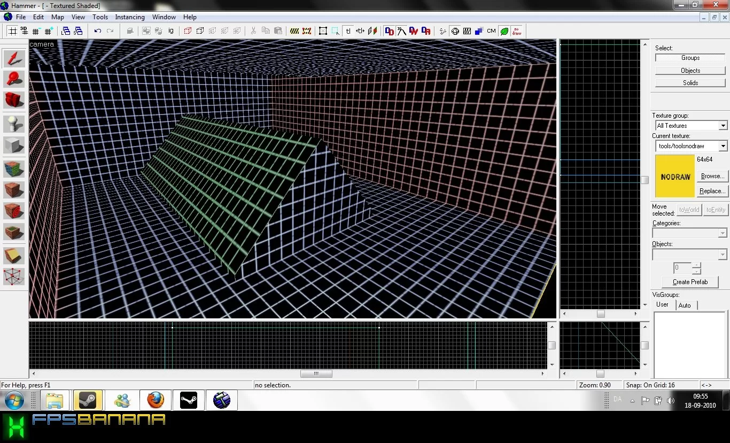The image size is (730, 443).
Task: Toggle the texture lock 'tl' button
Action: point(348,31)
